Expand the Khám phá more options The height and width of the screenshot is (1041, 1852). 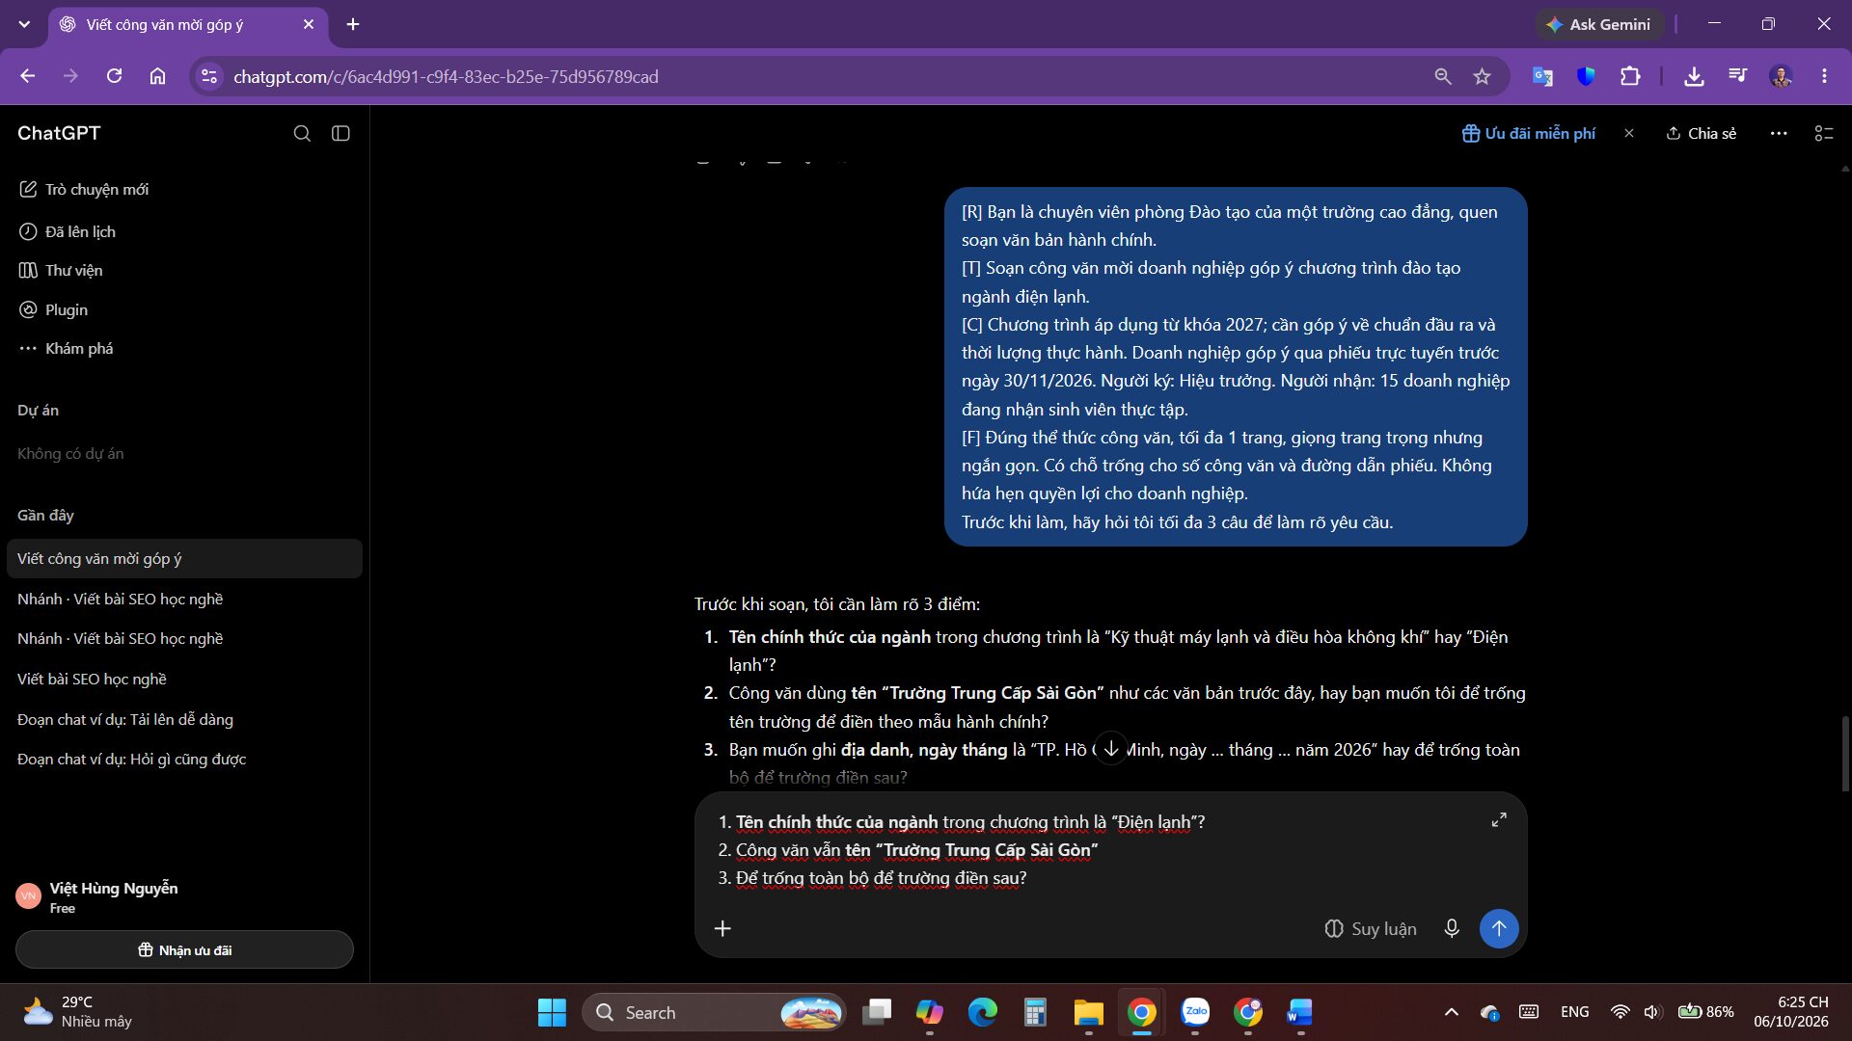tap(183, 348)
